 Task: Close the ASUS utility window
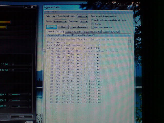pos(32,7)
